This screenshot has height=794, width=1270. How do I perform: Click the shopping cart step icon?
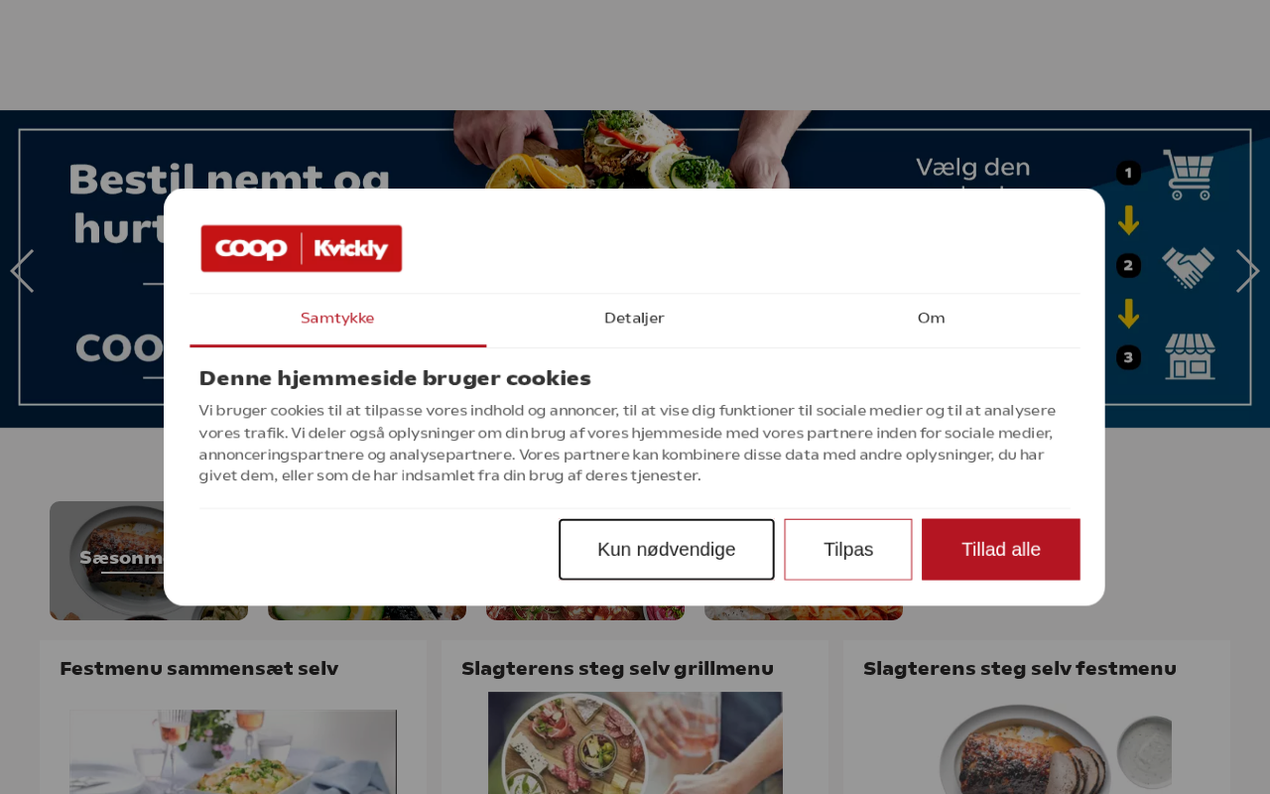pyautogui.click(x=1188, y=175)
